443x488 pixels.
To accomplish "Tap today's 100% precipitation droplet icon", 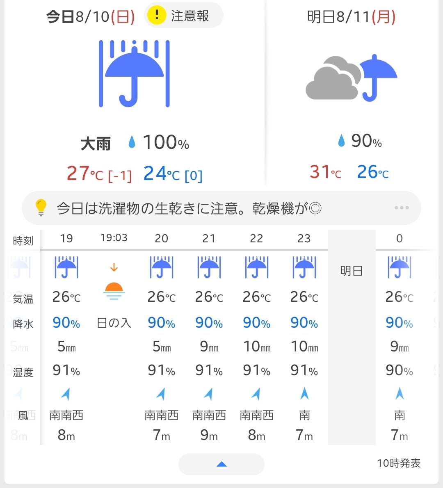I will coord(132,142).
